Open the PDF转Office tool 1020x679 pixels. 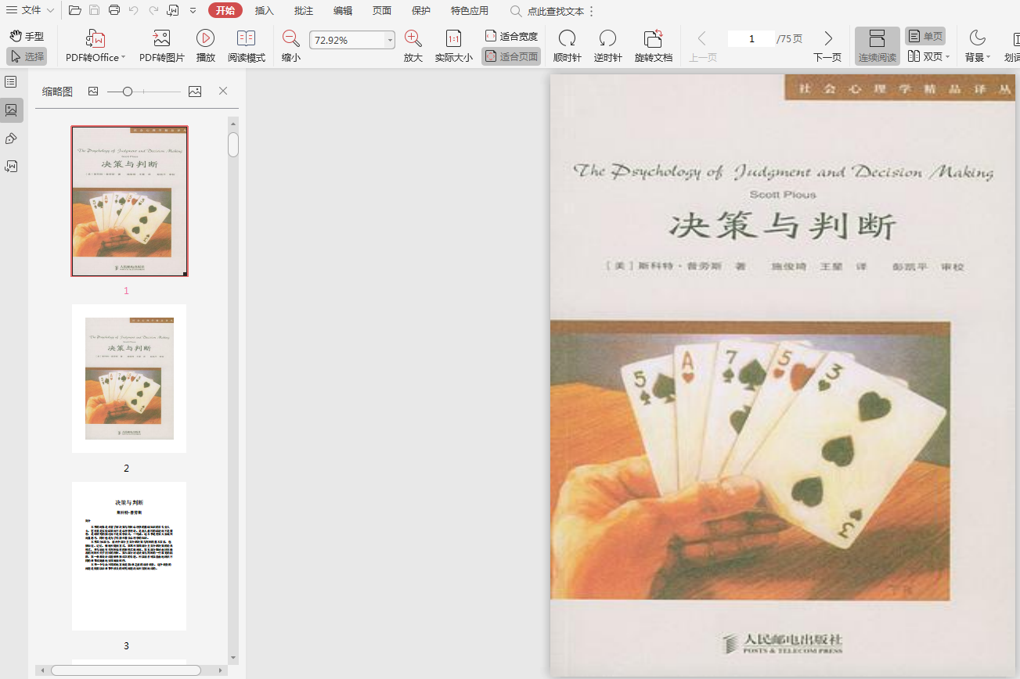click(95, 46)
